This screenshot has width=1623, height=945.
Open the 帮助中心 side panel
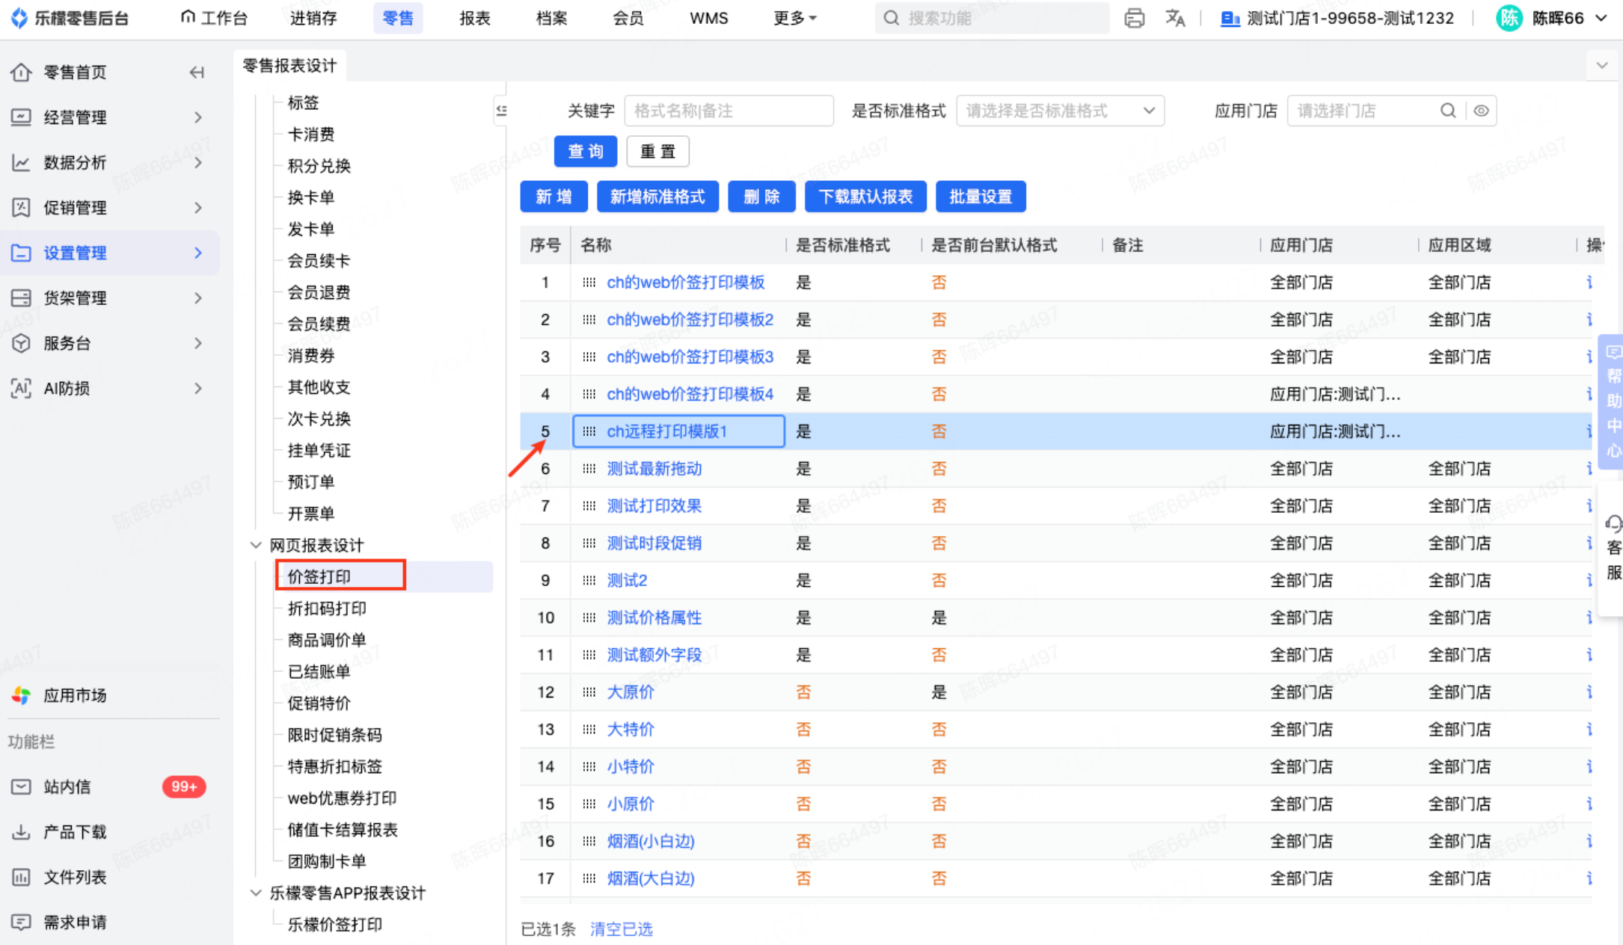[x=1613, y=401]
